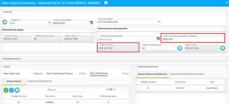
Task: Select Zonas Físicas Geográficas tab
Action: pyautogui.click(x=152, y=74)
